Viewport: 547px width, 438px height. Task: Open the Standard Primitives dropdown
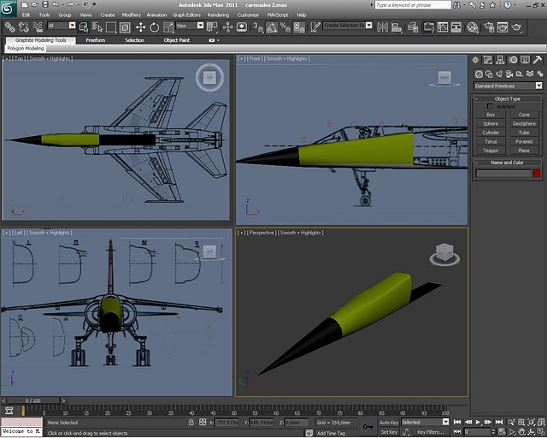[x=508, y=86]
